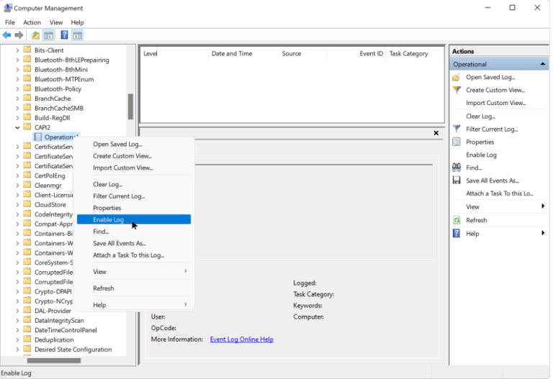The height and width of the screenshot is (379, 553).
Task: Select the Cleanmgr tree item
Action: [x=48, y=186]
